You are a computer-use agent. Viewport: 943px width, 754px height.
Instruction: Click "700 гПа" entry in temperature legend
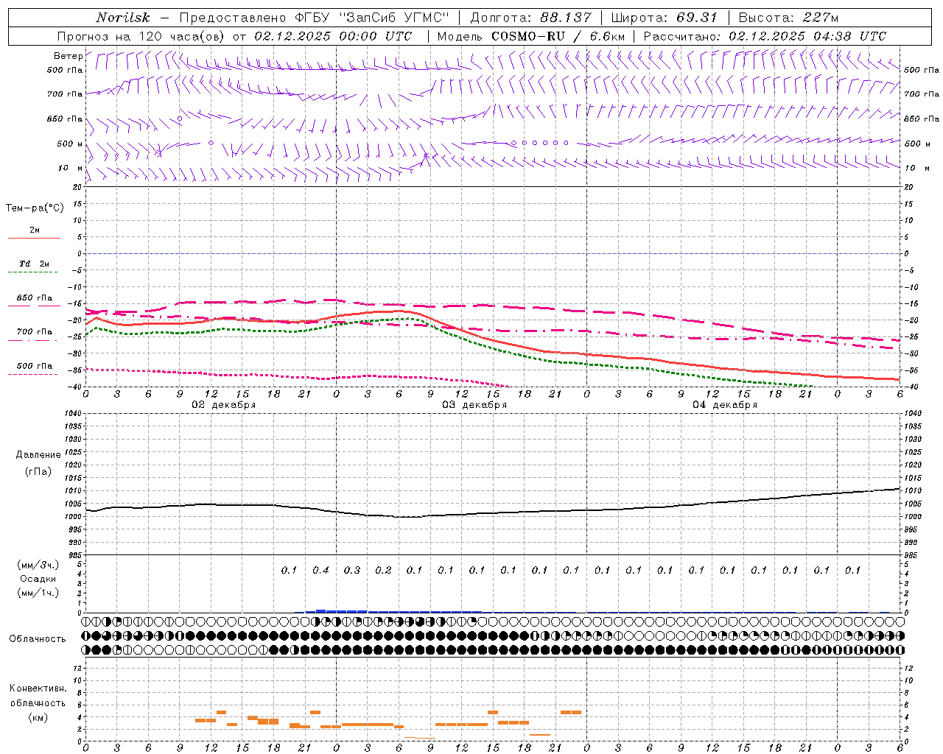coord(35,332)
